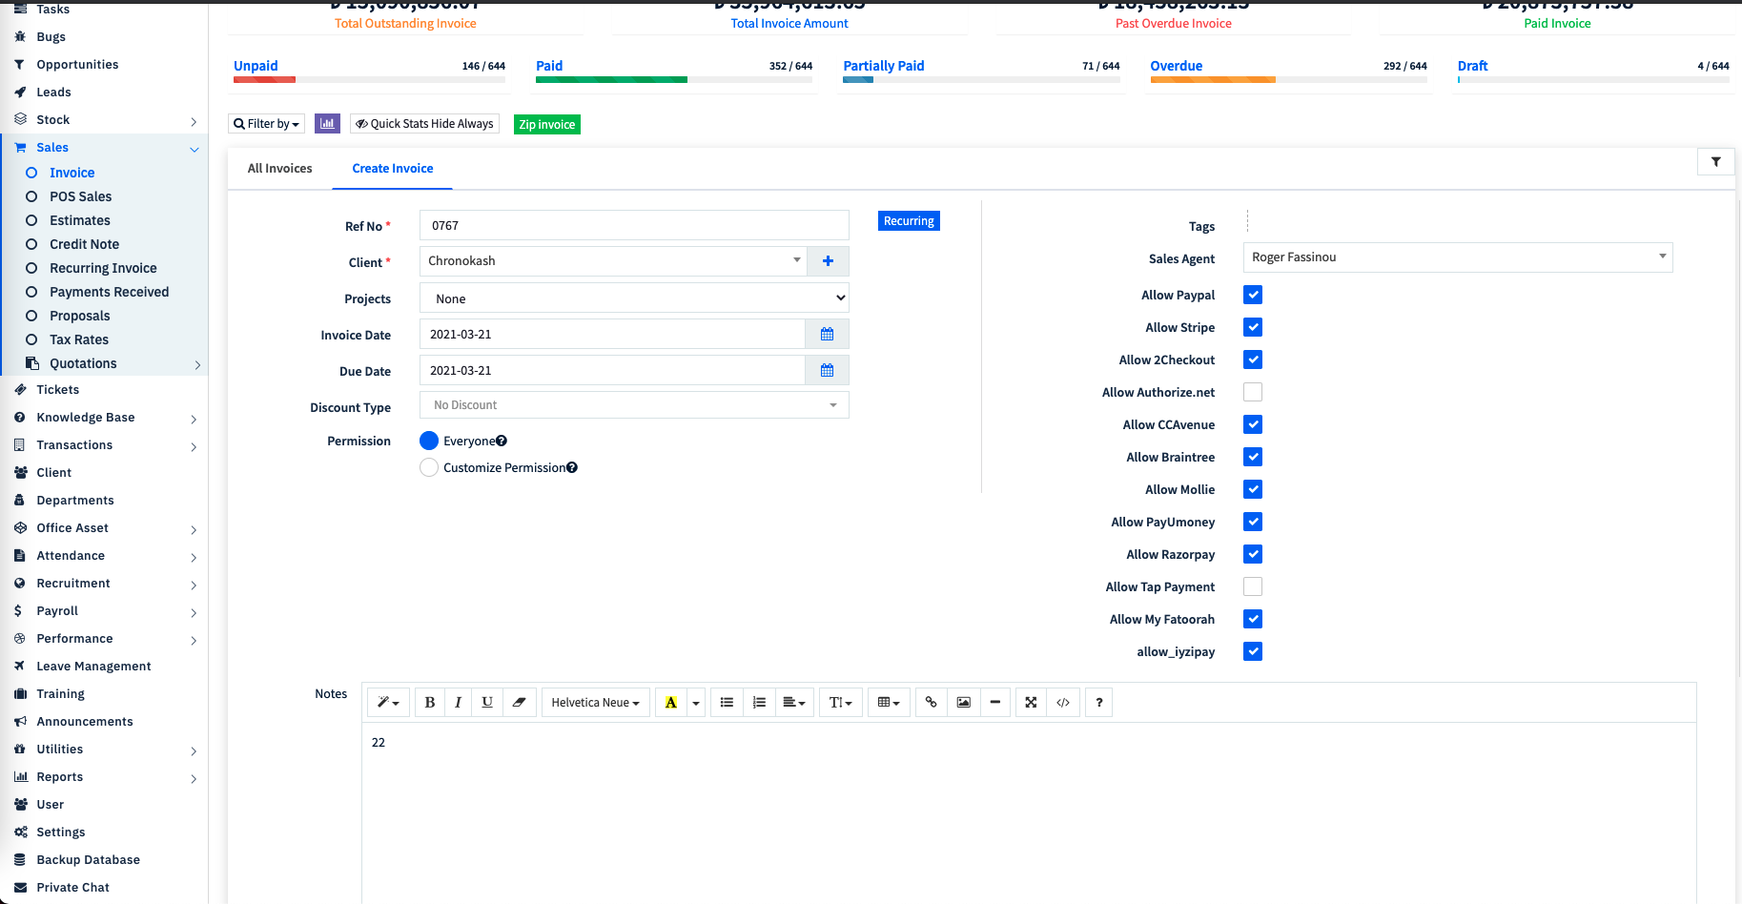Open Sales Agent dropdown

1458,257
